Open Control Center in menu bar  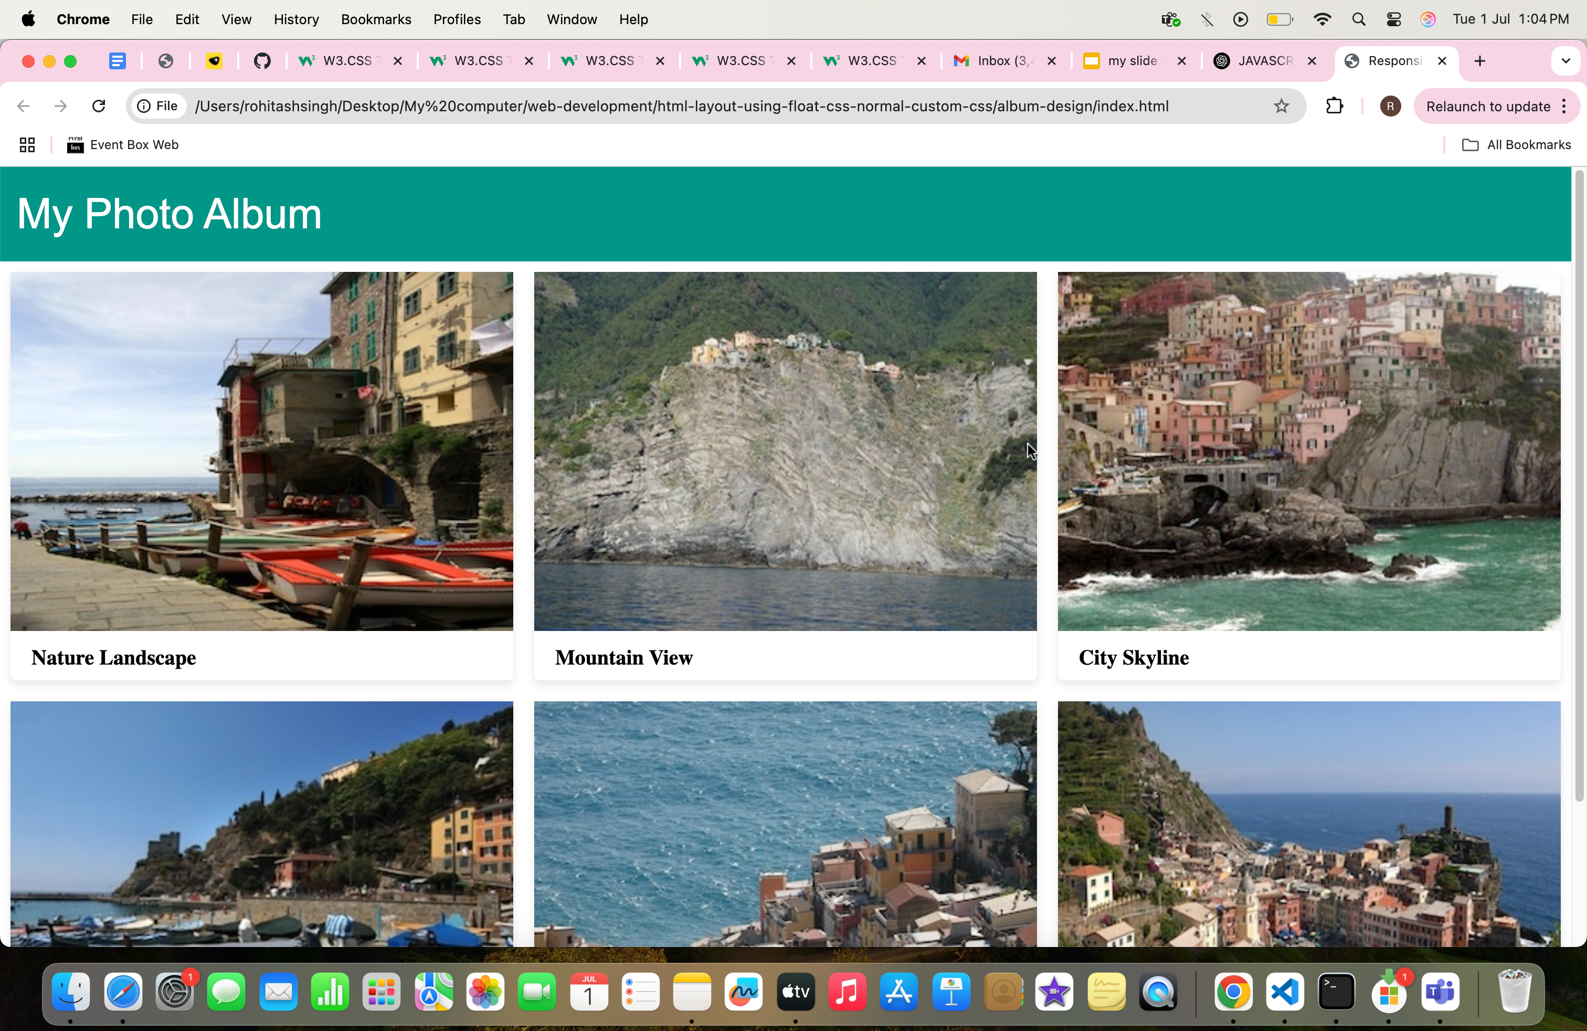click(1393, 19)
